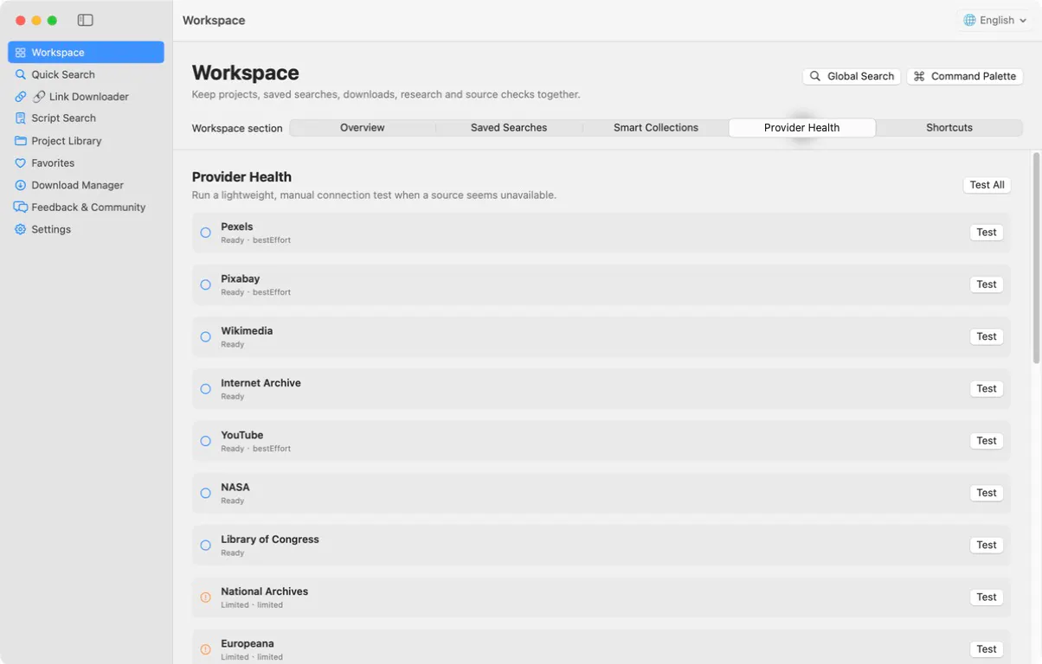Screen dimensions: 1042x664
Task: Click the magnifier icon in Global Search
Action: tap(815, 76)
